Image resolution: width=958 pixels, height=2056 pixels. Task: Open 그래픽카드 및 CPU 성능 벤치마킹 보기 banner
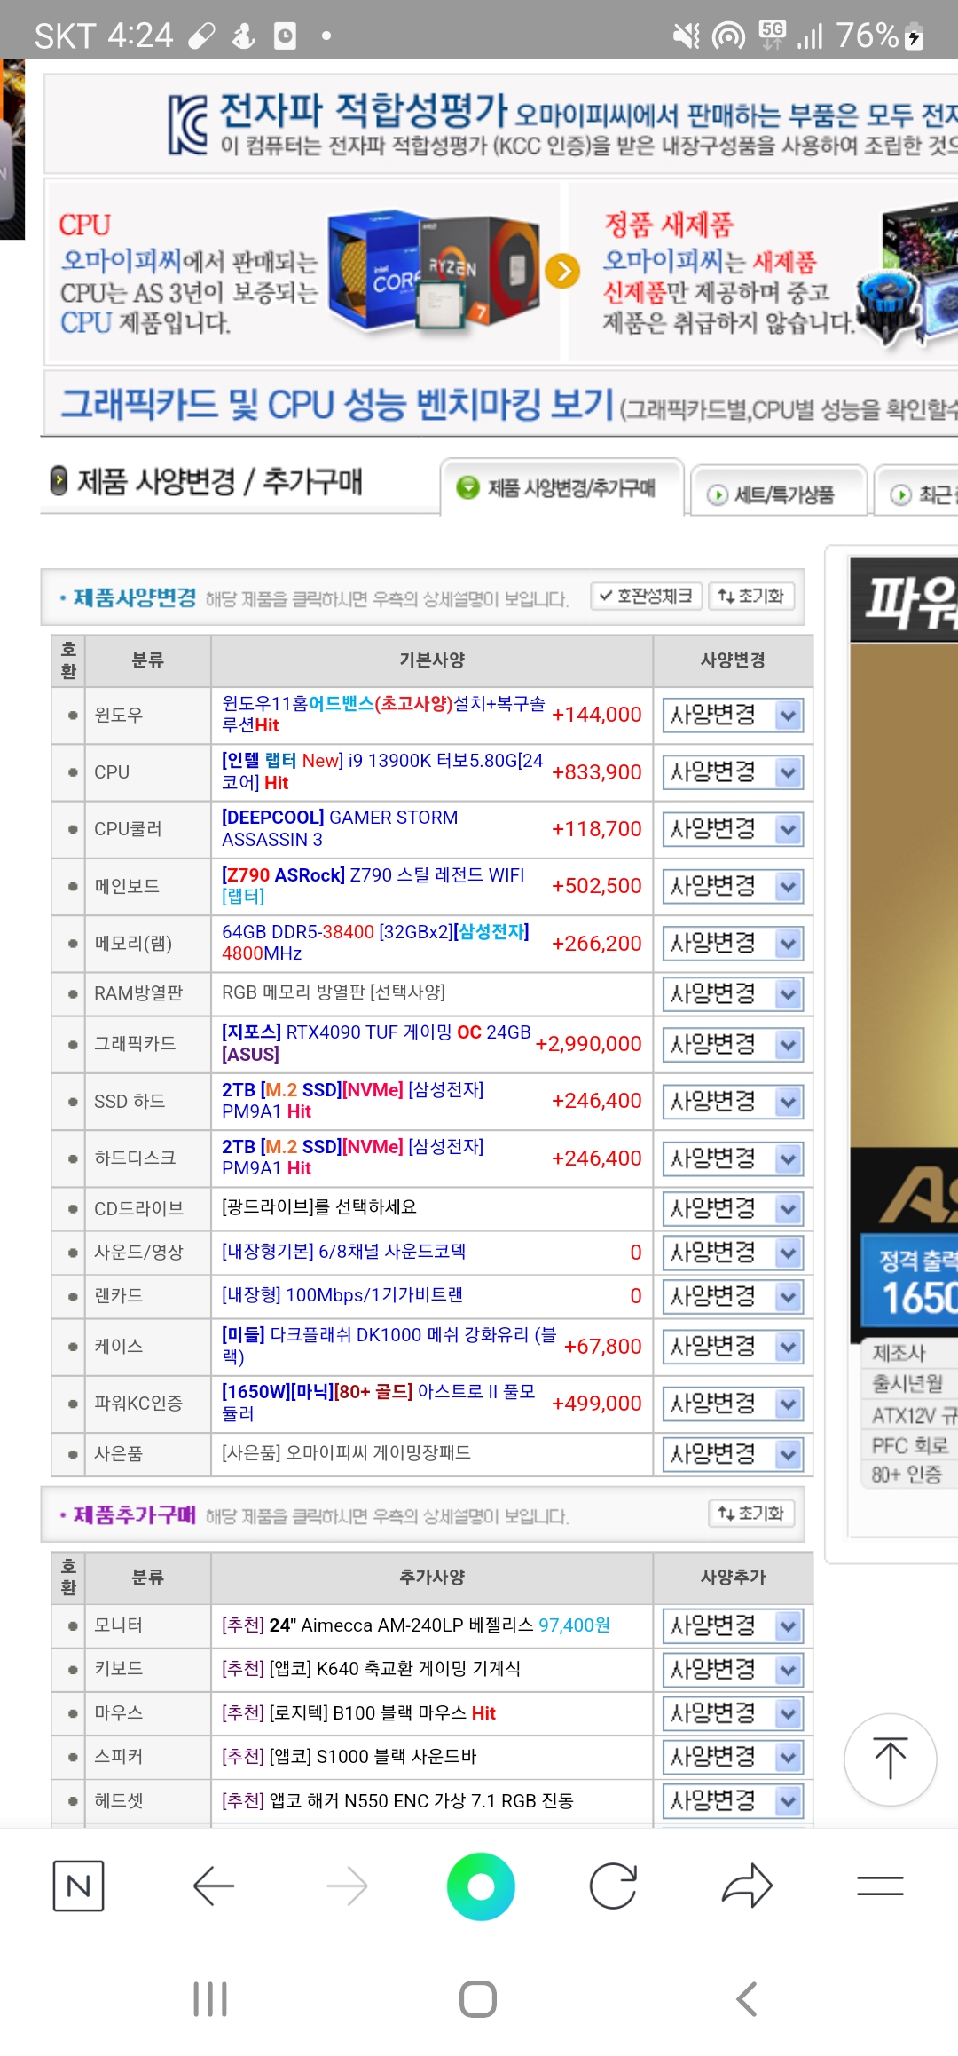click(x=501, y=405)
